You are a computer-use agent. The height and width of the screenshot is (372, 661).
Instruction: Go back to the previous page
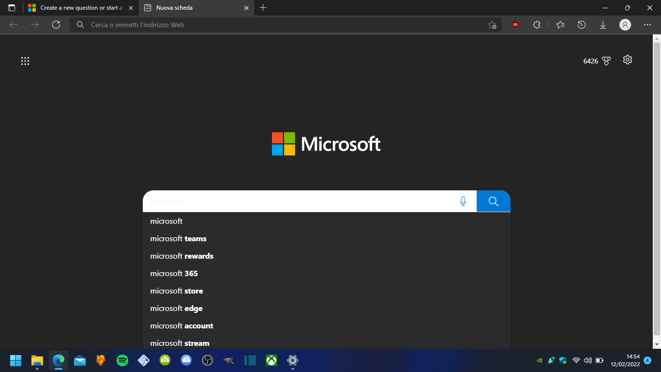14,25
